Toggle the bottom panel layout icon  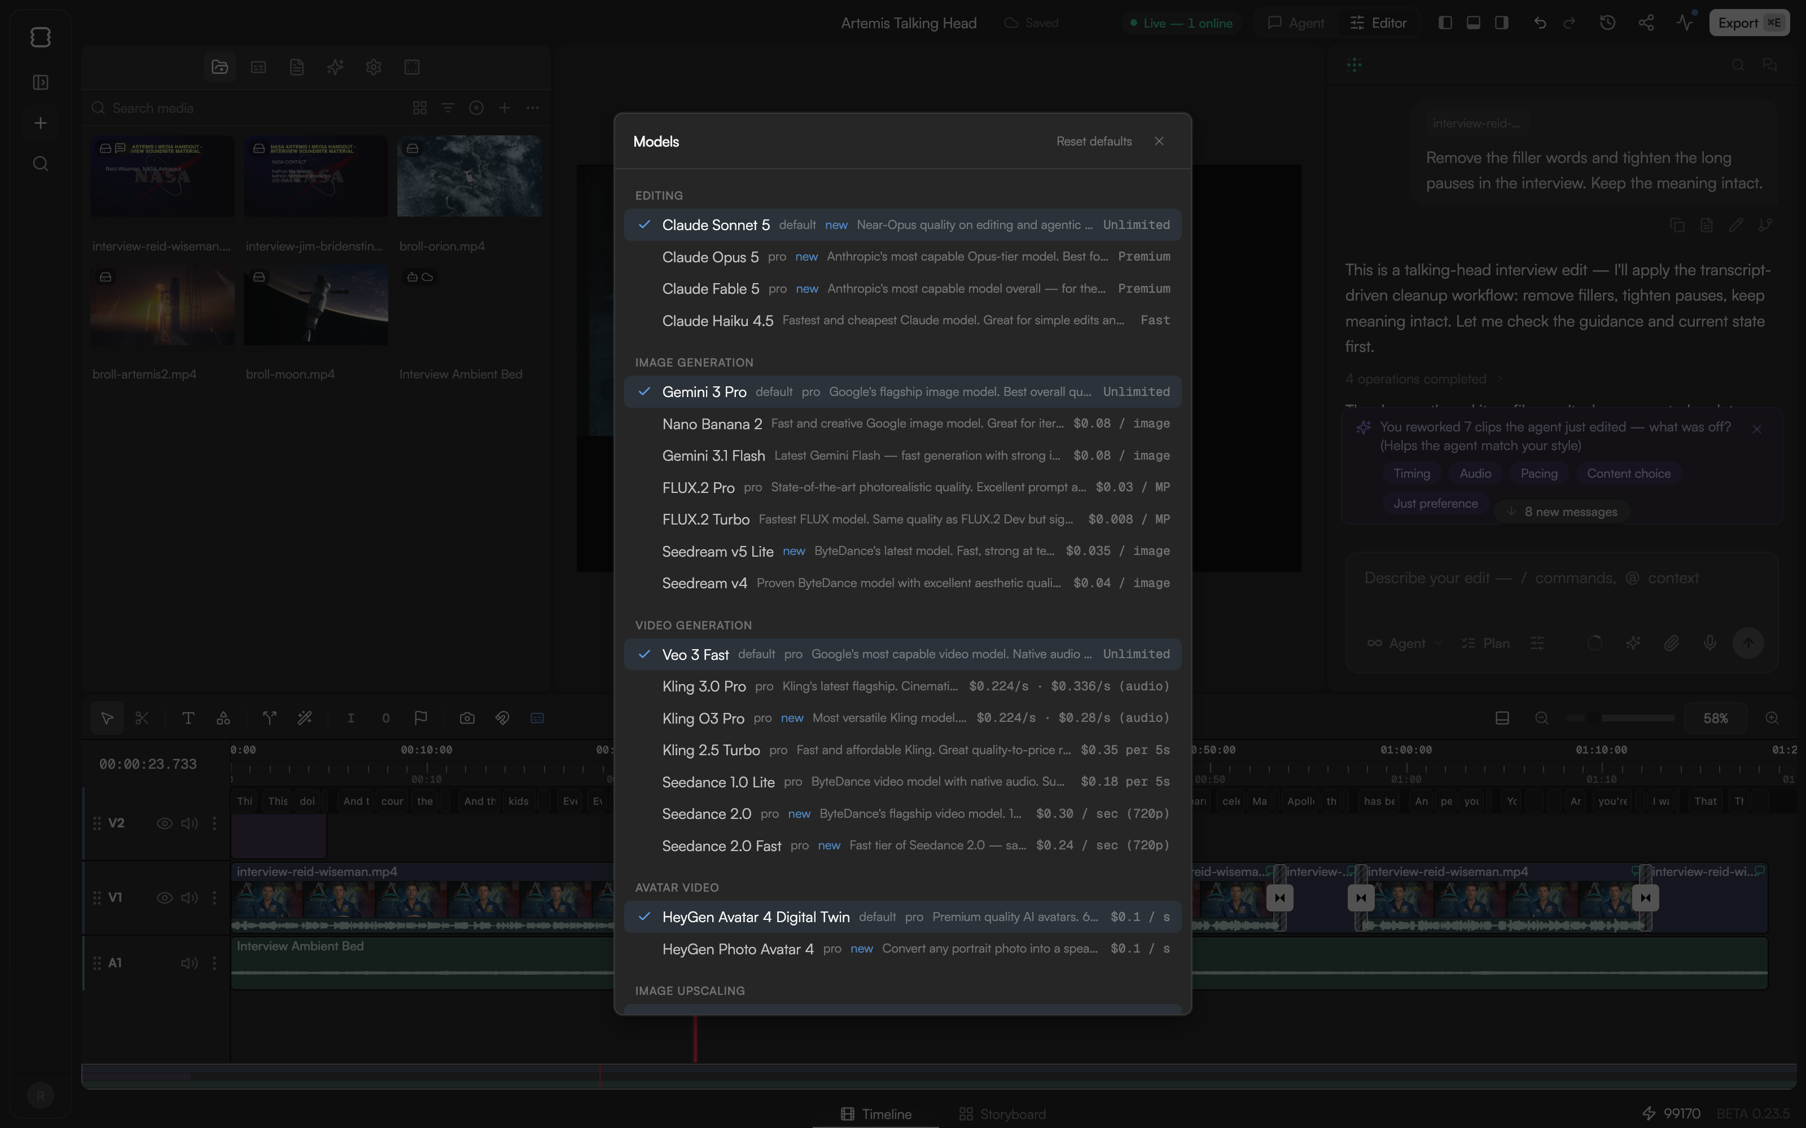point(1473,23)
